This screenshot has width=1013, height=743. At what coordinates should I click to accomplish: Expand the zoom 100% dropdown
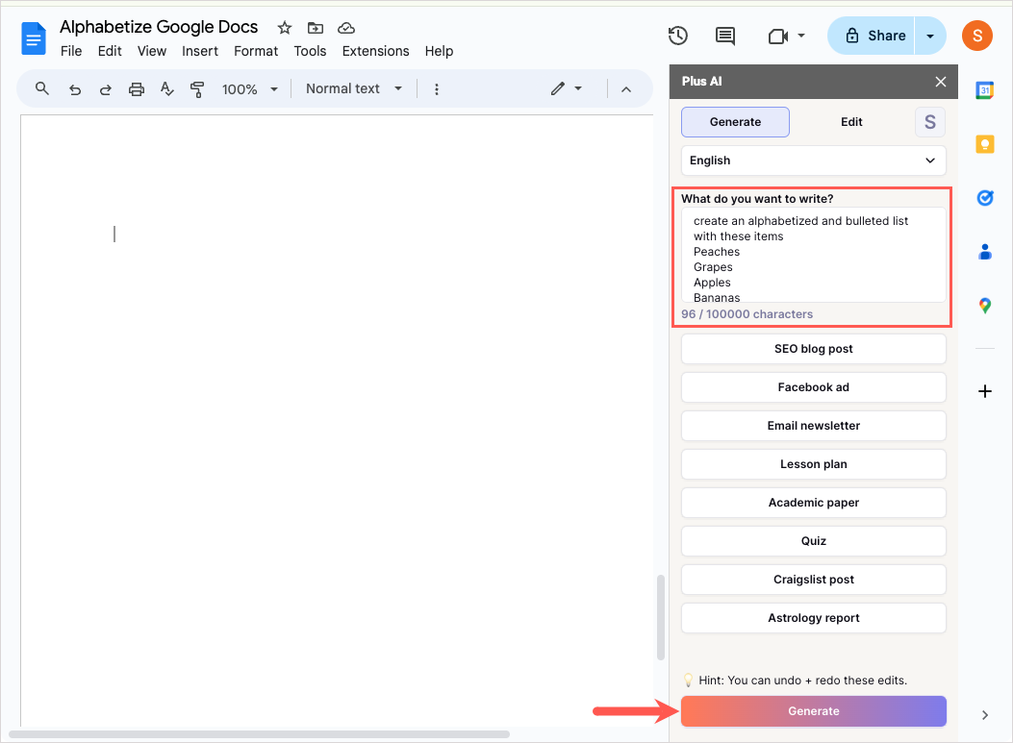click(250, 89)
